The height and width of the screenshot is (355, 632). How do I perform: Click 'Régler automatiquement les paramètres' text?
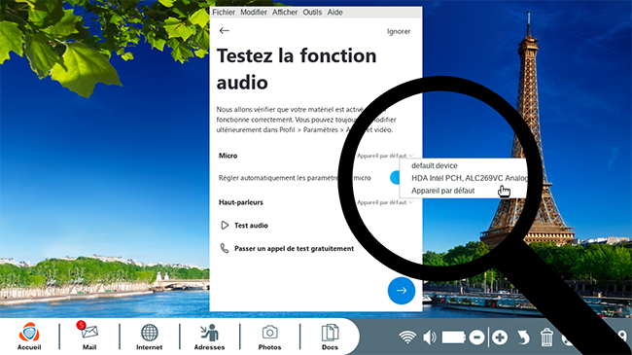point(278,178)
